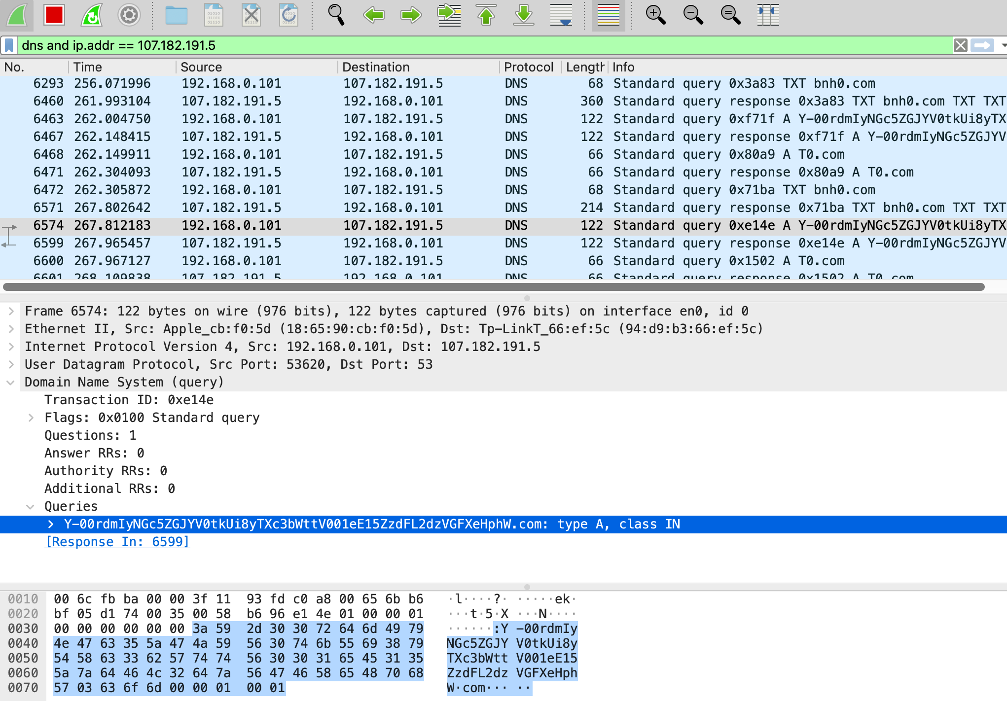Viewport: 1007px width, 701px height.
Task: Go to specified packet icon
Action: (x=449, y=15)
